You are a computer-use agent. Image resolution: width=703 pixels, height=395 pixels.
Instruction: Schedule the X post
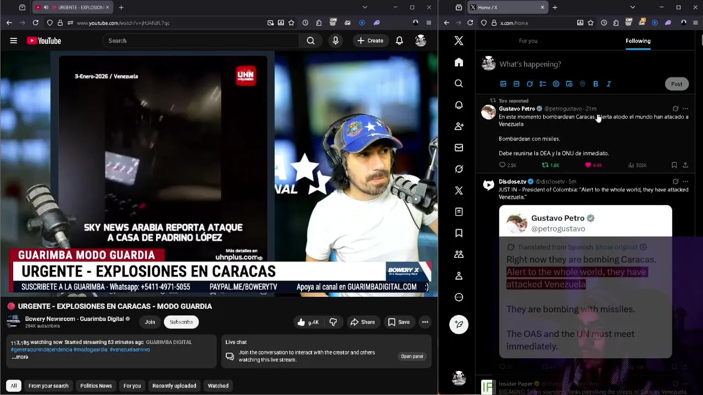click(x=569, y=84)
